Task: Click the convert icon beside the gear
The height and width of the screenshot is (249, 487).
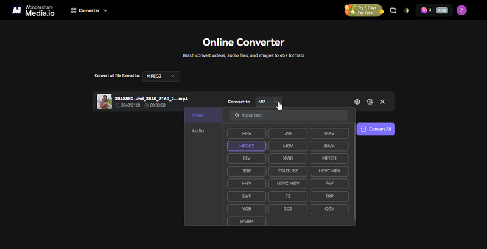Action: 370,102
